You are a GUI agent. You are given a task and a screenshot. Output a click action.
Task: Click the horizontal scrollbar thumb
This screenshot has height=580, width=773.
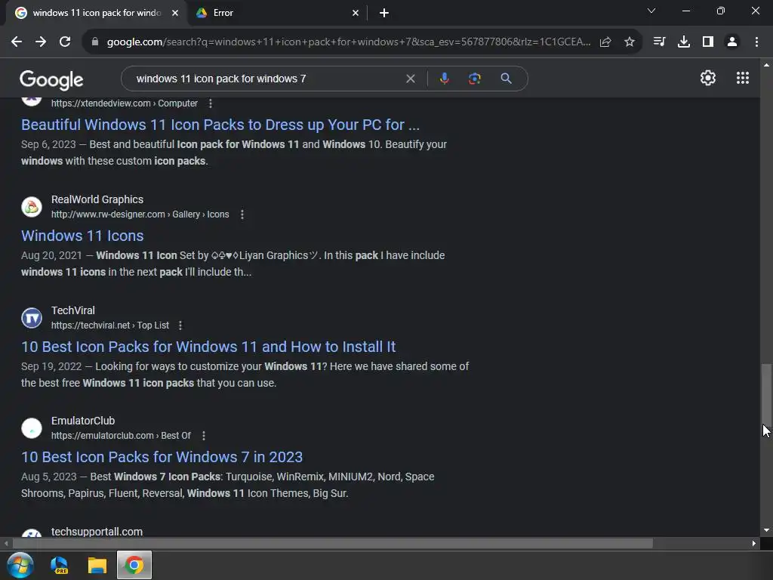tap(332, 543)
